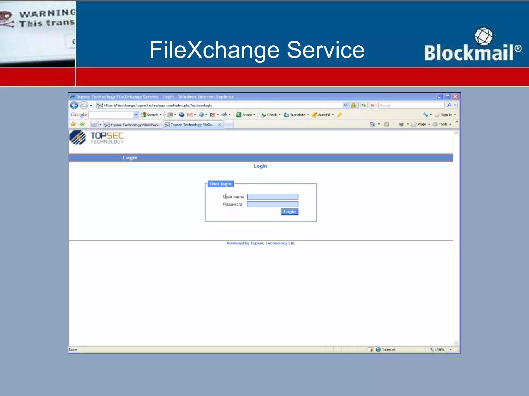The width and height of the screenshot is (529, 396).
Task: Click the security padlock icon
Action: click(x=353, y=105)
